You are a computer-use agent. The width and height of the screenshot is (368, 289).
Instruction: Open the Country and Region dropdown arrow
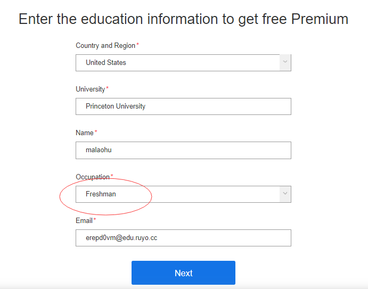pos(285,62)
